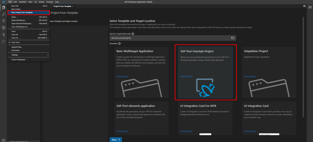The image size is (313, 142).
Task: Open the Go menu
Action: [x=35, y=2]
